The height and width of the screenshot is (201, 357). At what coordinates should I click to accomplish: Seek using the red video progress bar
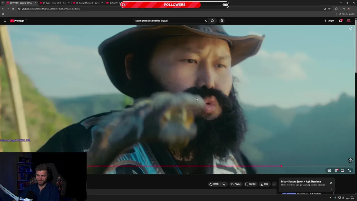coord(184,166)
